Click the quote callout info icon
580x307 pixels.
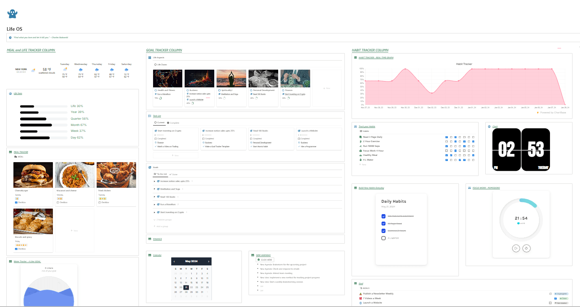[10, 37]
